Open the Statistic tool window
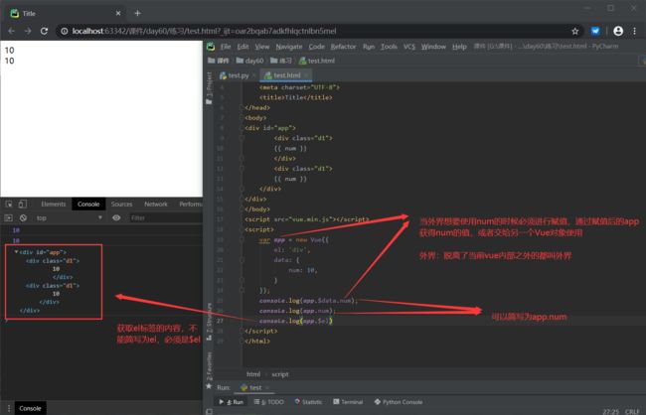This screenshot has height=415, width=646. pos(308,402)
